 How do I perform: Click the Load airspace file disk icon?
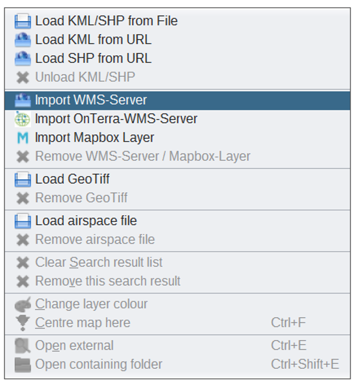(22, 221)
